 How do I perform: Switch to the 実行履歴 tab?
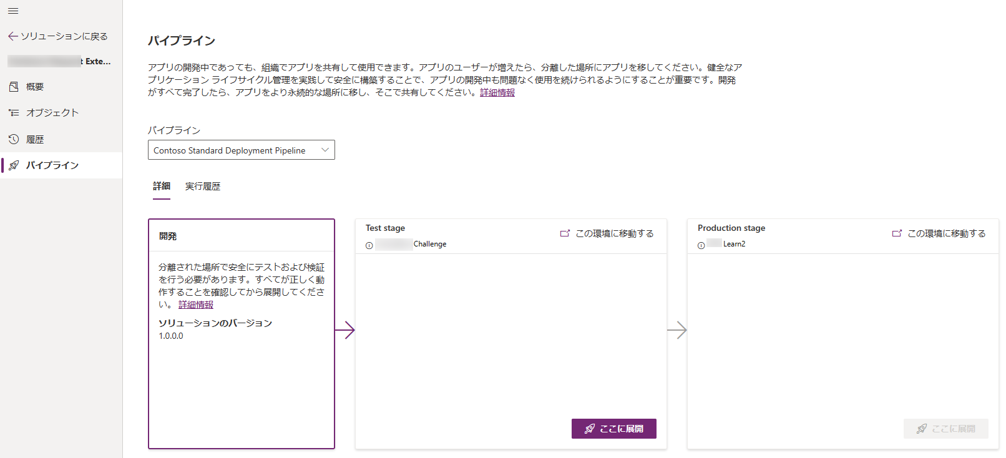click(x=203, y=186)
